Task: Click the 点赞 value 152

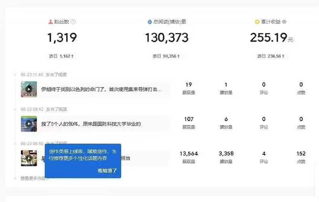Action: (x=301, y=153)
